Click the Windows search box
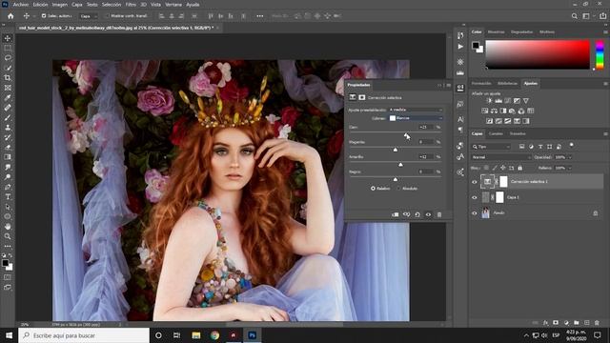The image size is (610, 343). pyautogui.click(x=84, y=335)
